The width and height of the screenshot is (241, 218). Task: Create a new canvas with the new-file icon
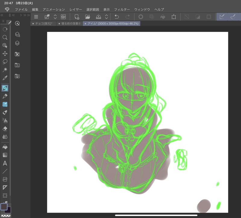point(77,17)
